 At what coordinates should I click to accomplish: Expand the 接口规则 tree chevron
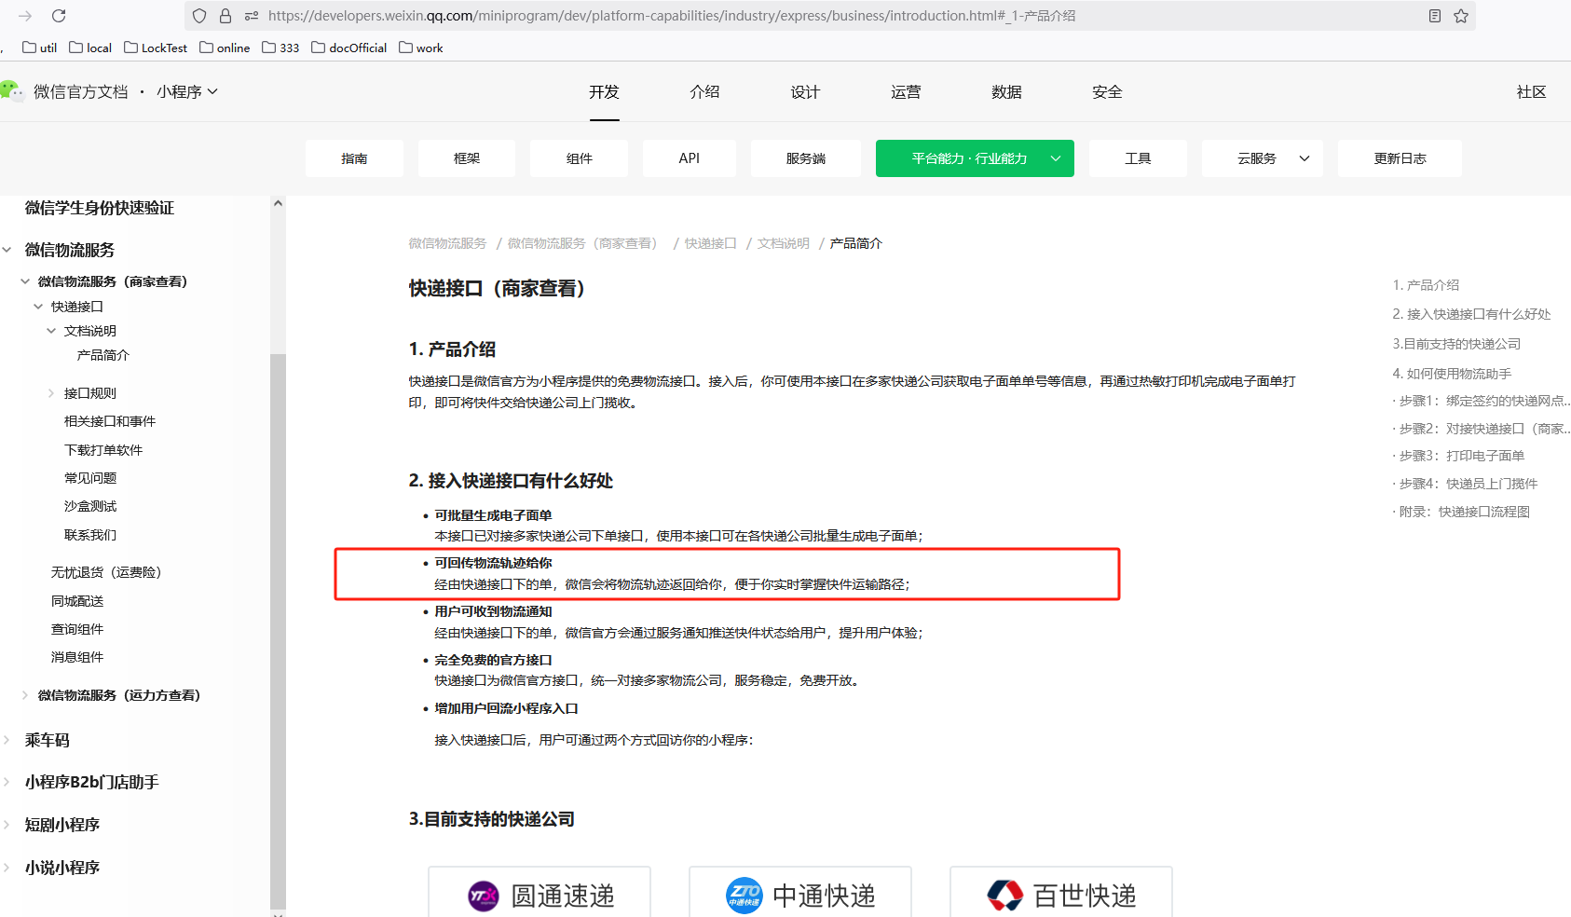click(x=51, y=393)
